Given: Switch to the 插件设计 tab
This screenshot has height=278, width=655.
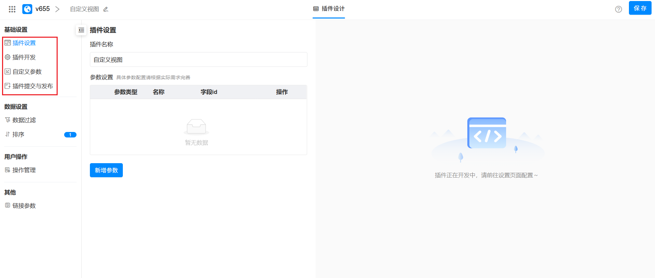Looking at the screenshot, I should (x=329, y=9).
